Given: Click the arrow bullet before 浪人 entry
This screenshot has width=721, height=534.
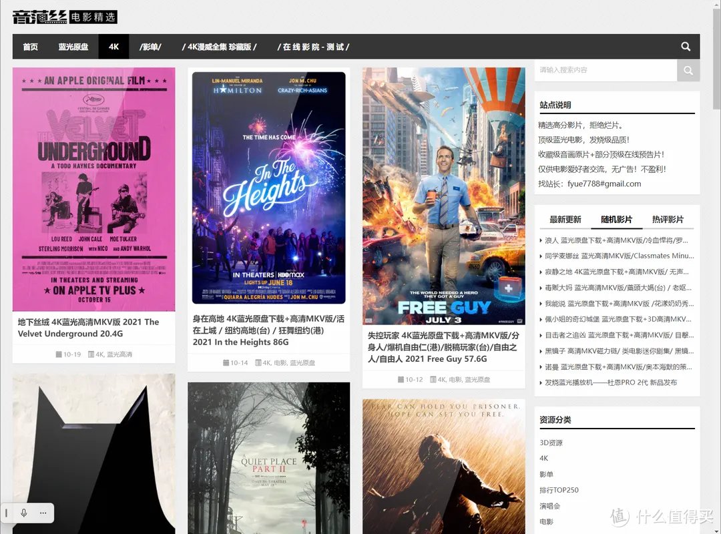Looking at the screenshot, I should (x=541, y=240).
